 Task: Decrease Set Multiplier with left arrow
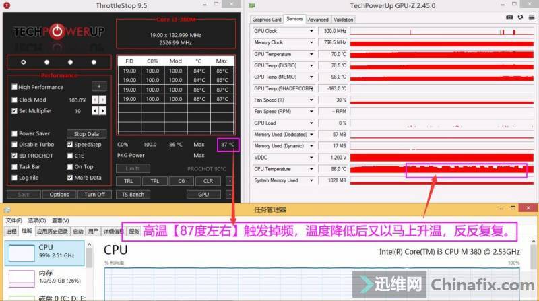pos(94,111)
